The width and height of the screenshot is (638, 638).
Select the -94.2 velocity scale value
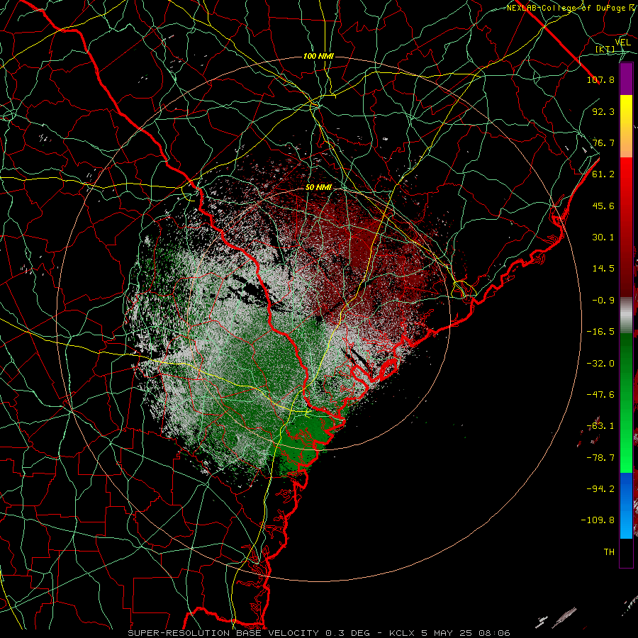[600, 489]
